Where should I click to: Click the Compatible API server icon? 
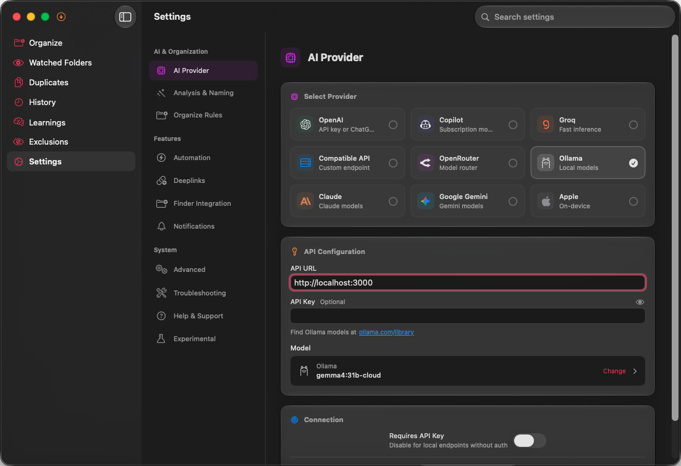[305, 163]
